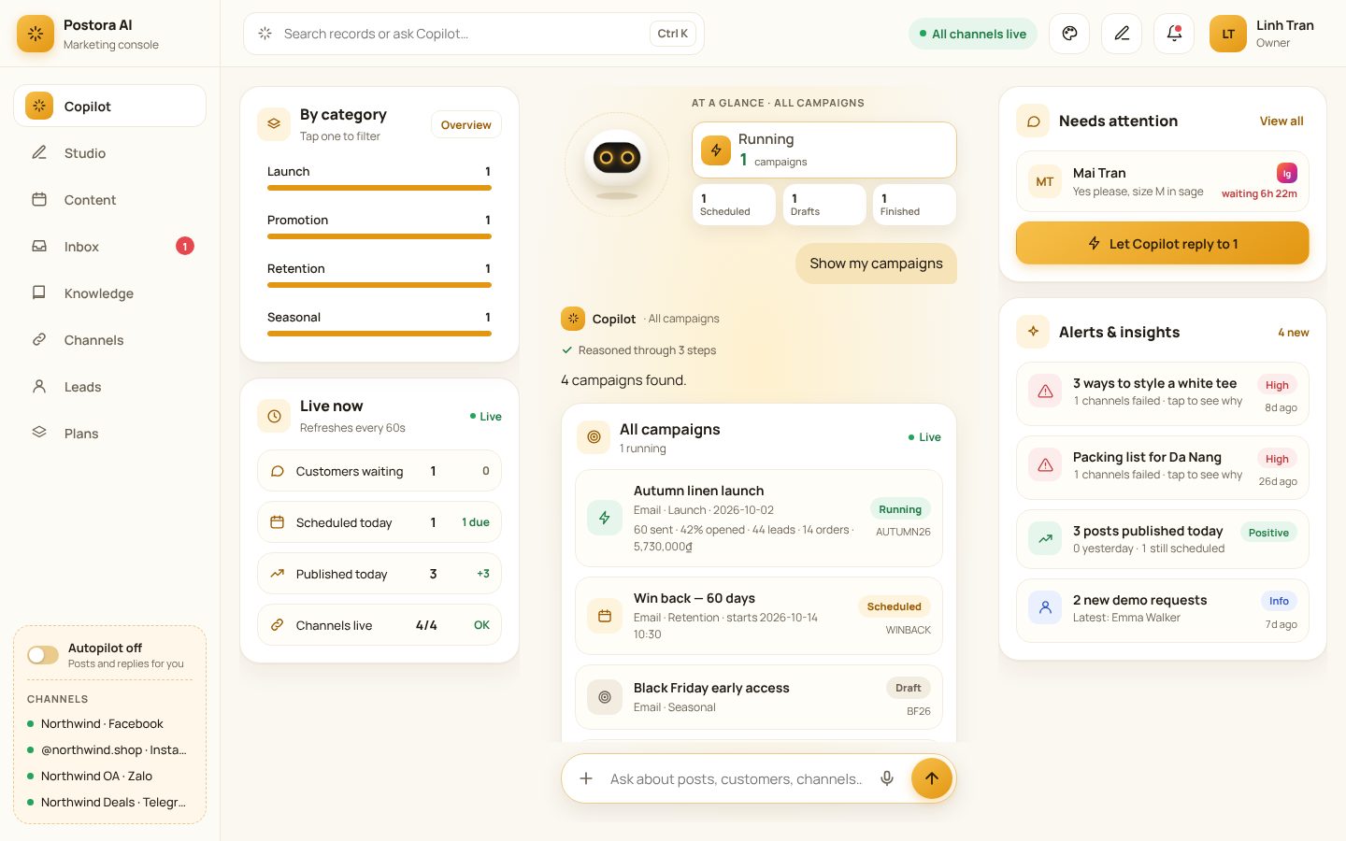Click the bolt icon of Autumn linen launch
The width and height of the screenshot is (1346, 841).
click(x=605, y=518)
